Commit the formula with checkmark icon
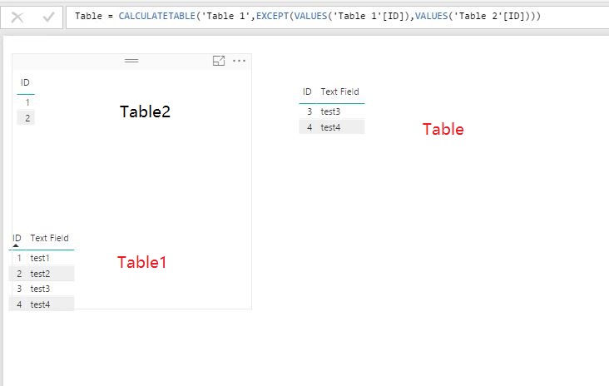The height and width of the screenshot is (386, 609). point(48,17)
